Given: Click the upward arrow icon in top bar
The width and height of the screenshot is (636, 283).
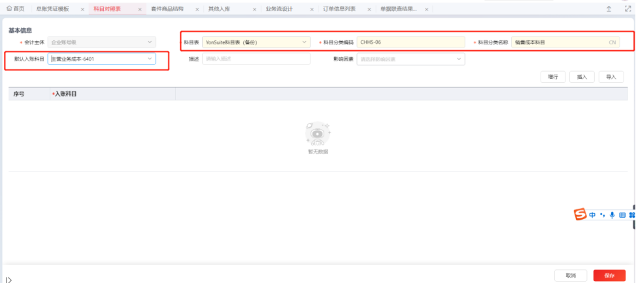Looking at the screenshot, I should point(609,9).
